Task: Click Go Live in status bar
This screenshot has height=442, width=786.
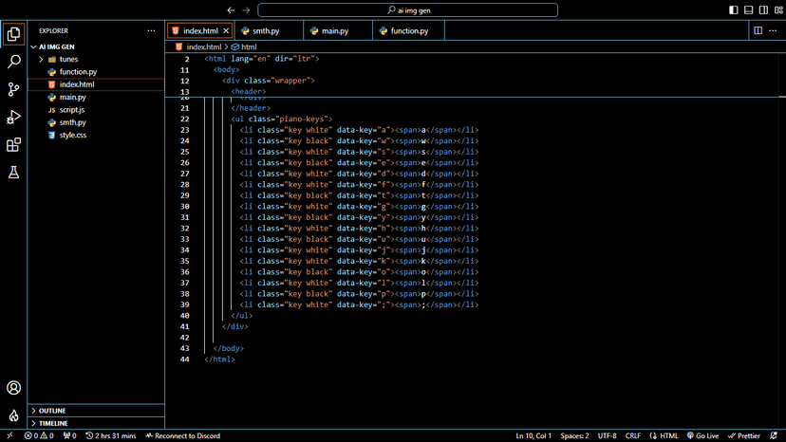Action: [702, 435]
